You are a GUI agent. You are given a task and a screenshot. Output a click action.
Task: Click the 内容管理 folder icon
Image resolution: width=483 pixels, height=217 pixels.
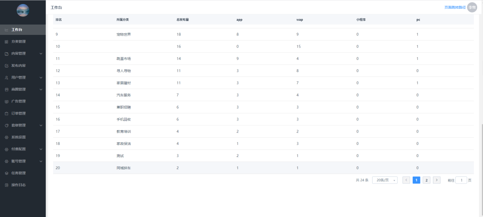coord(6,54)
